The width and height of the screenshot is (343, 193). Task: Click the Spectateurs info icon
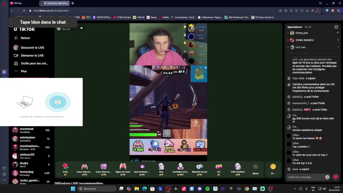310,27
